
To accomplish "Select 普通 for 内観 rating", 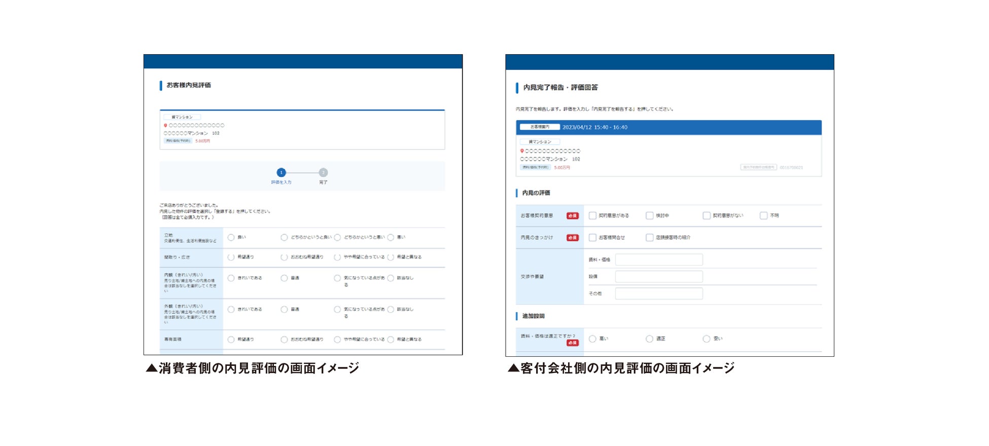I will click(284, 278).
